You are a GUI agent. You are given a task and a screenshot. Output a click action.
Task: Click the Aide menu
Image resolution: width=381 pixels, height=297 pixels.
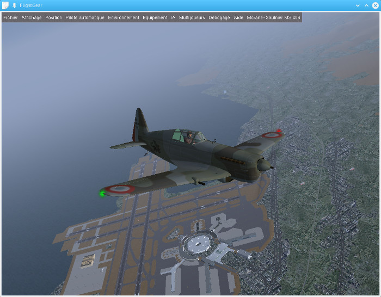point(238,17)
